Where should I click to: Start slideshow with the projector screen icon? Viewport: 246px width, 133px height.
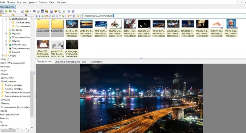(56, 11)
